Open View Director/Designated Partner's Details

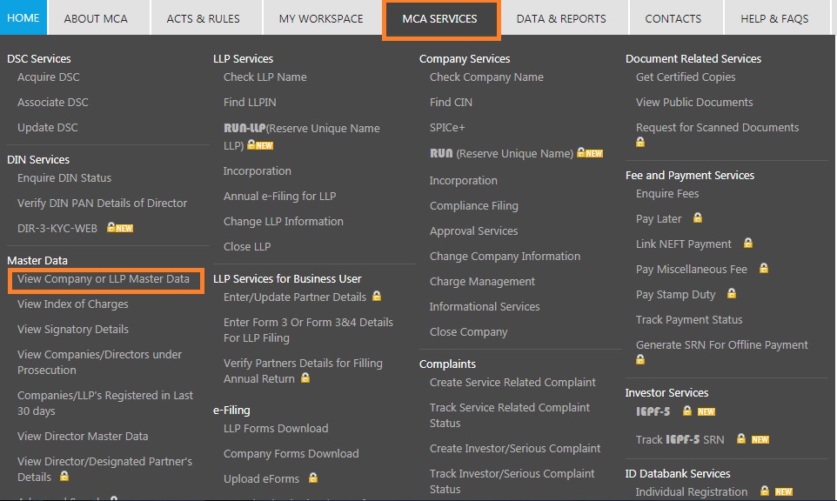104,469
